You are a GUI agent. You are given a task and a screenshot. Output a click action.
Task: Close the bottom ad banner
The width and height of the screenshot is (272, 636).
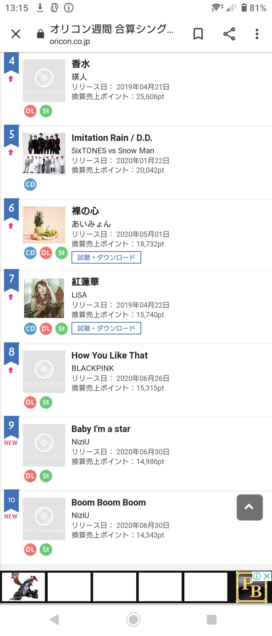coord(267,576)
